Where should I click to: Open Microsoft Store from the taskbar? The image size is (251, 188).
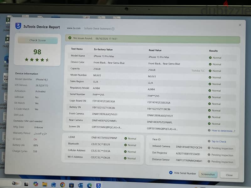(72, 185)
